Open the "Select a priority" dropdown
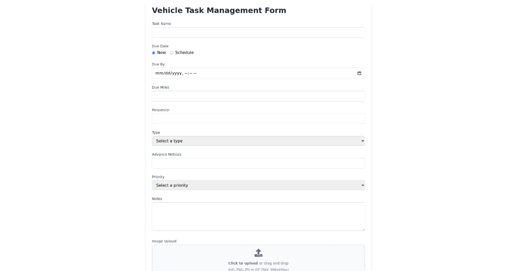 click(258, 185)
